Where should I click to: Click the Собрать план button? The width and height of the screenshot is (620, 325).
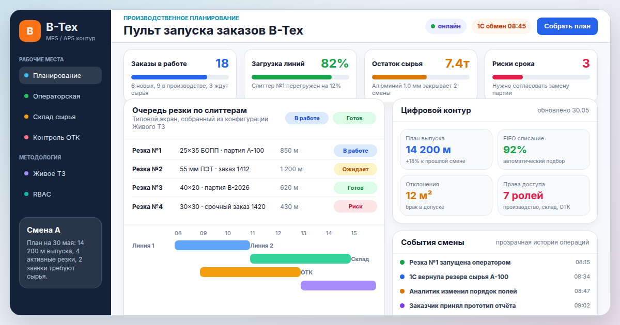[x=567, y=26]
